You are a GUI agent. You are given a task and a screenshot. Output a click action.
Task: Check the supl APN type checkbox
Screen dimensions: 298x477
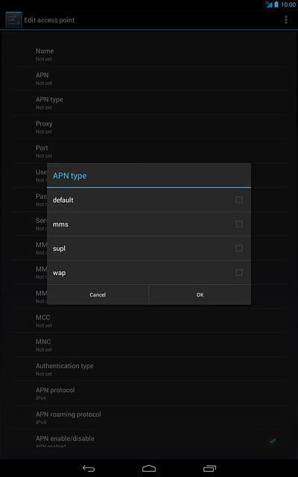pyautogui.click(x=239, y=248)
